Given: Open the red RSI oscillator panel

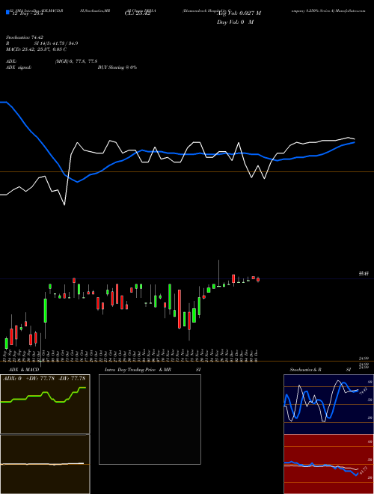Looking at the screenshot, I should tap(328, 464).
